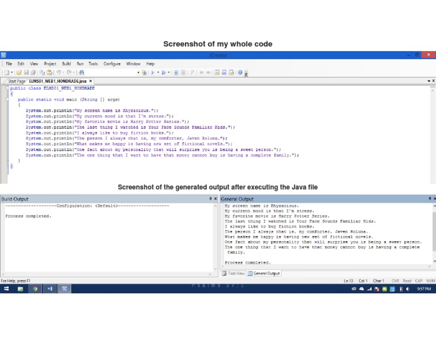This screenshot has width=436, height=337.
Task: Click the Step Over debug icon
Action: pyautogui.click(x=183, y=73)
